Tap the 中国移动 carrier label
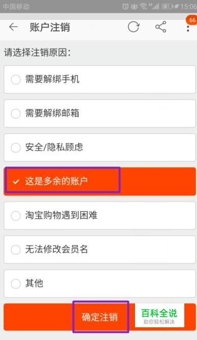197x340 pixels. (16, 7)
